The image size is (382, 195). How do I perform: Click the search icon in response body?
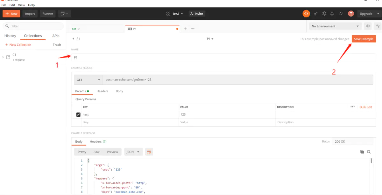click(x=369, y=152)
